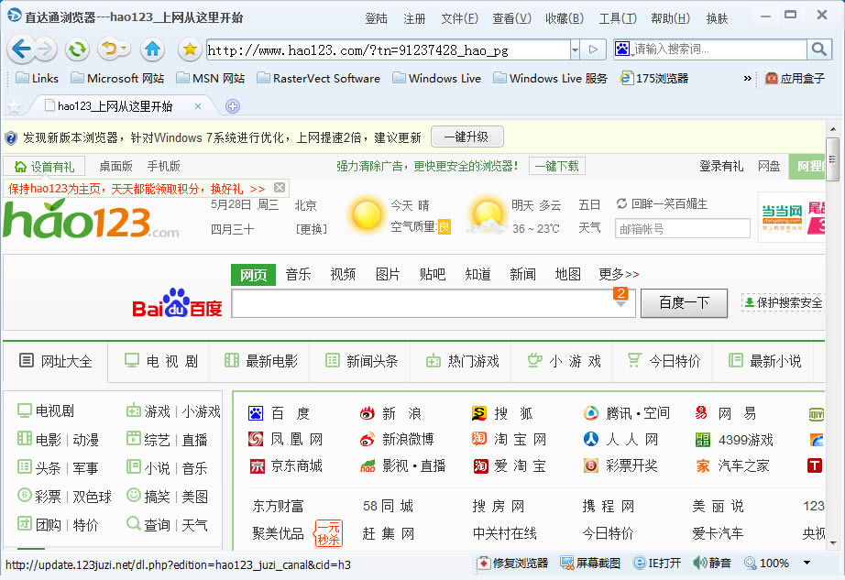Select the 音乐 search category

point(298,274)
